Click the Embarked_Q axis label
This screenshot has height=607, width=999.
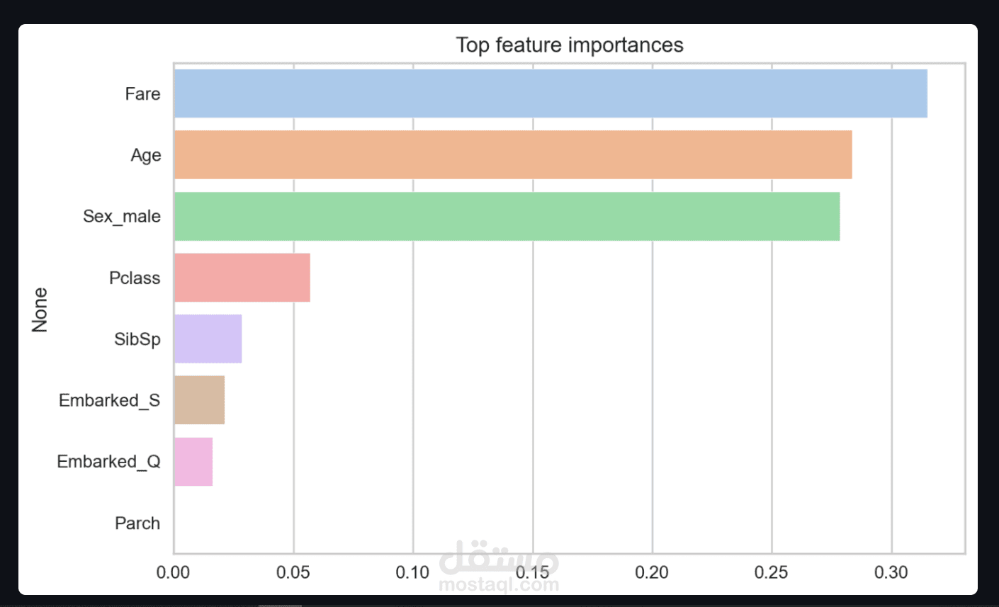[108, 462]
